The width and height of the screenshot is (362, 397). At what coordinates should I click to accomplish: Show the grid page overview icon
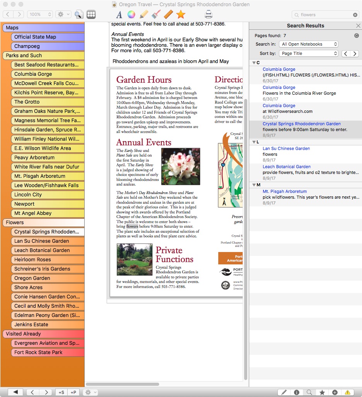click(91, 14)
